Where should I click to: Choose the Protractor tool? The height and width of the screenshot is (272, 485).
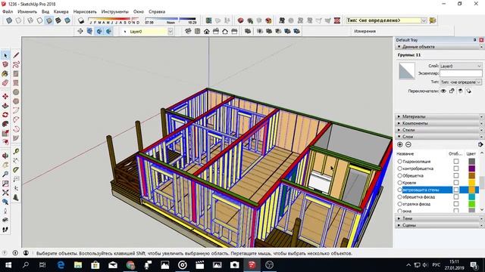16,169
